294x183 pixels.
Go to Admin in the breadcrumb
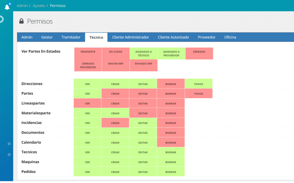22,6
